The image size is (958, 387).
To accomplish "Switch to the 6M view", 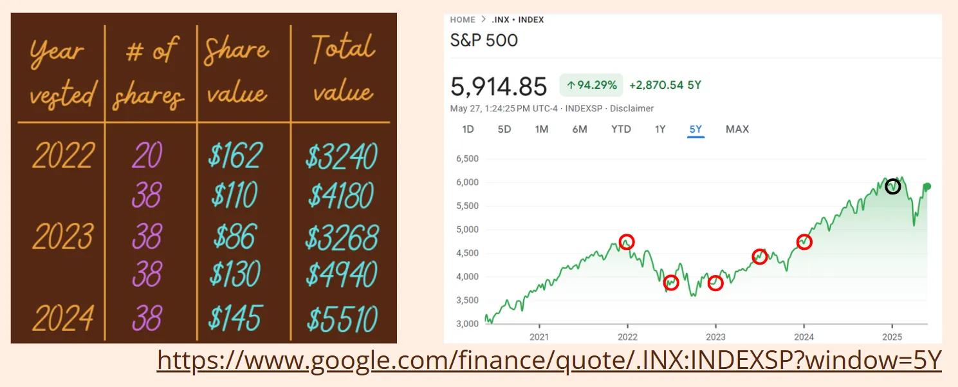I will click(x=580, y=129).
